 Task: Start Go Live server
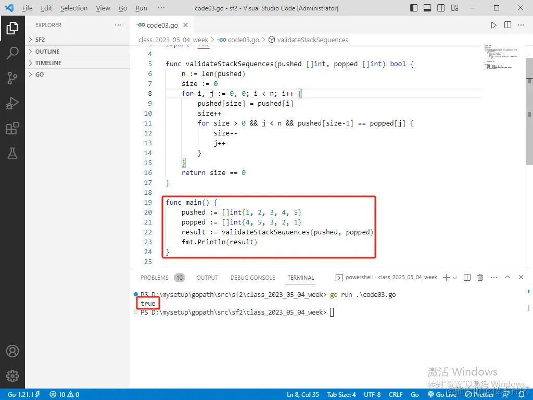(x=442, y=395)
